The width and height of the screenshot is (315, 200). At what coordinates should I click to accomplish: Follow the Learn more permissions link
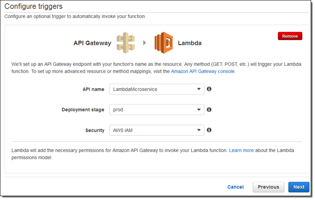pos(241,150)
